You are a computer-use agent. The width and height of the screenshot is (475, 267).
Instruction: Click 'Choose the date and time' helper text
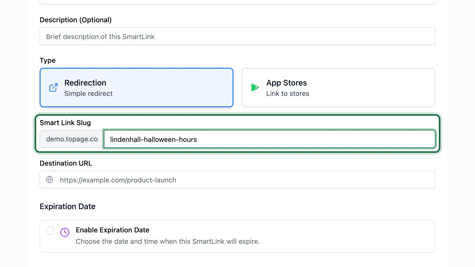(168, 241)
